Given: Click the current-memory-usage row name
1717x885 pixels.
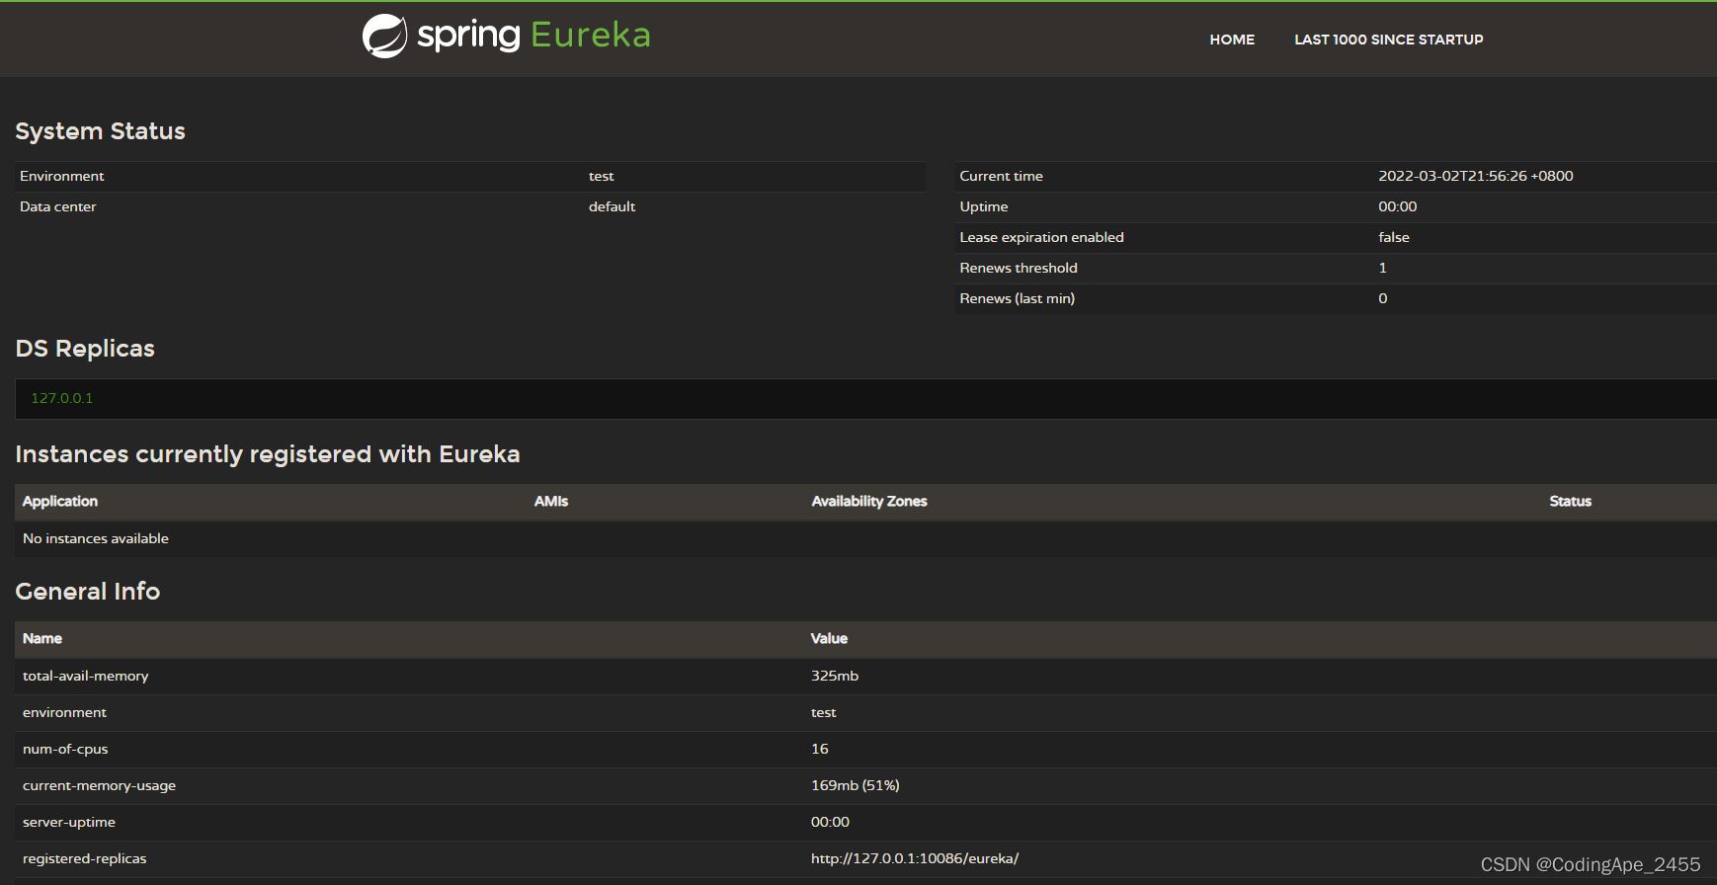Looking at the screenshot, I should pyautogui.click(x=99, y=785).
